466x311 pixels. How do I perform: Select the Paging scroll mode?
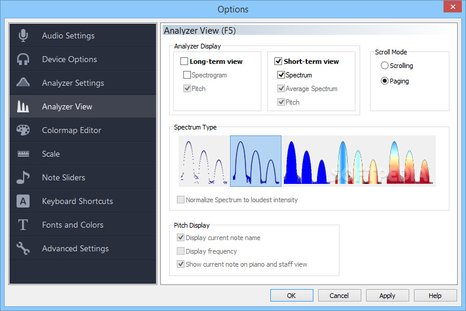click(384, 81)
